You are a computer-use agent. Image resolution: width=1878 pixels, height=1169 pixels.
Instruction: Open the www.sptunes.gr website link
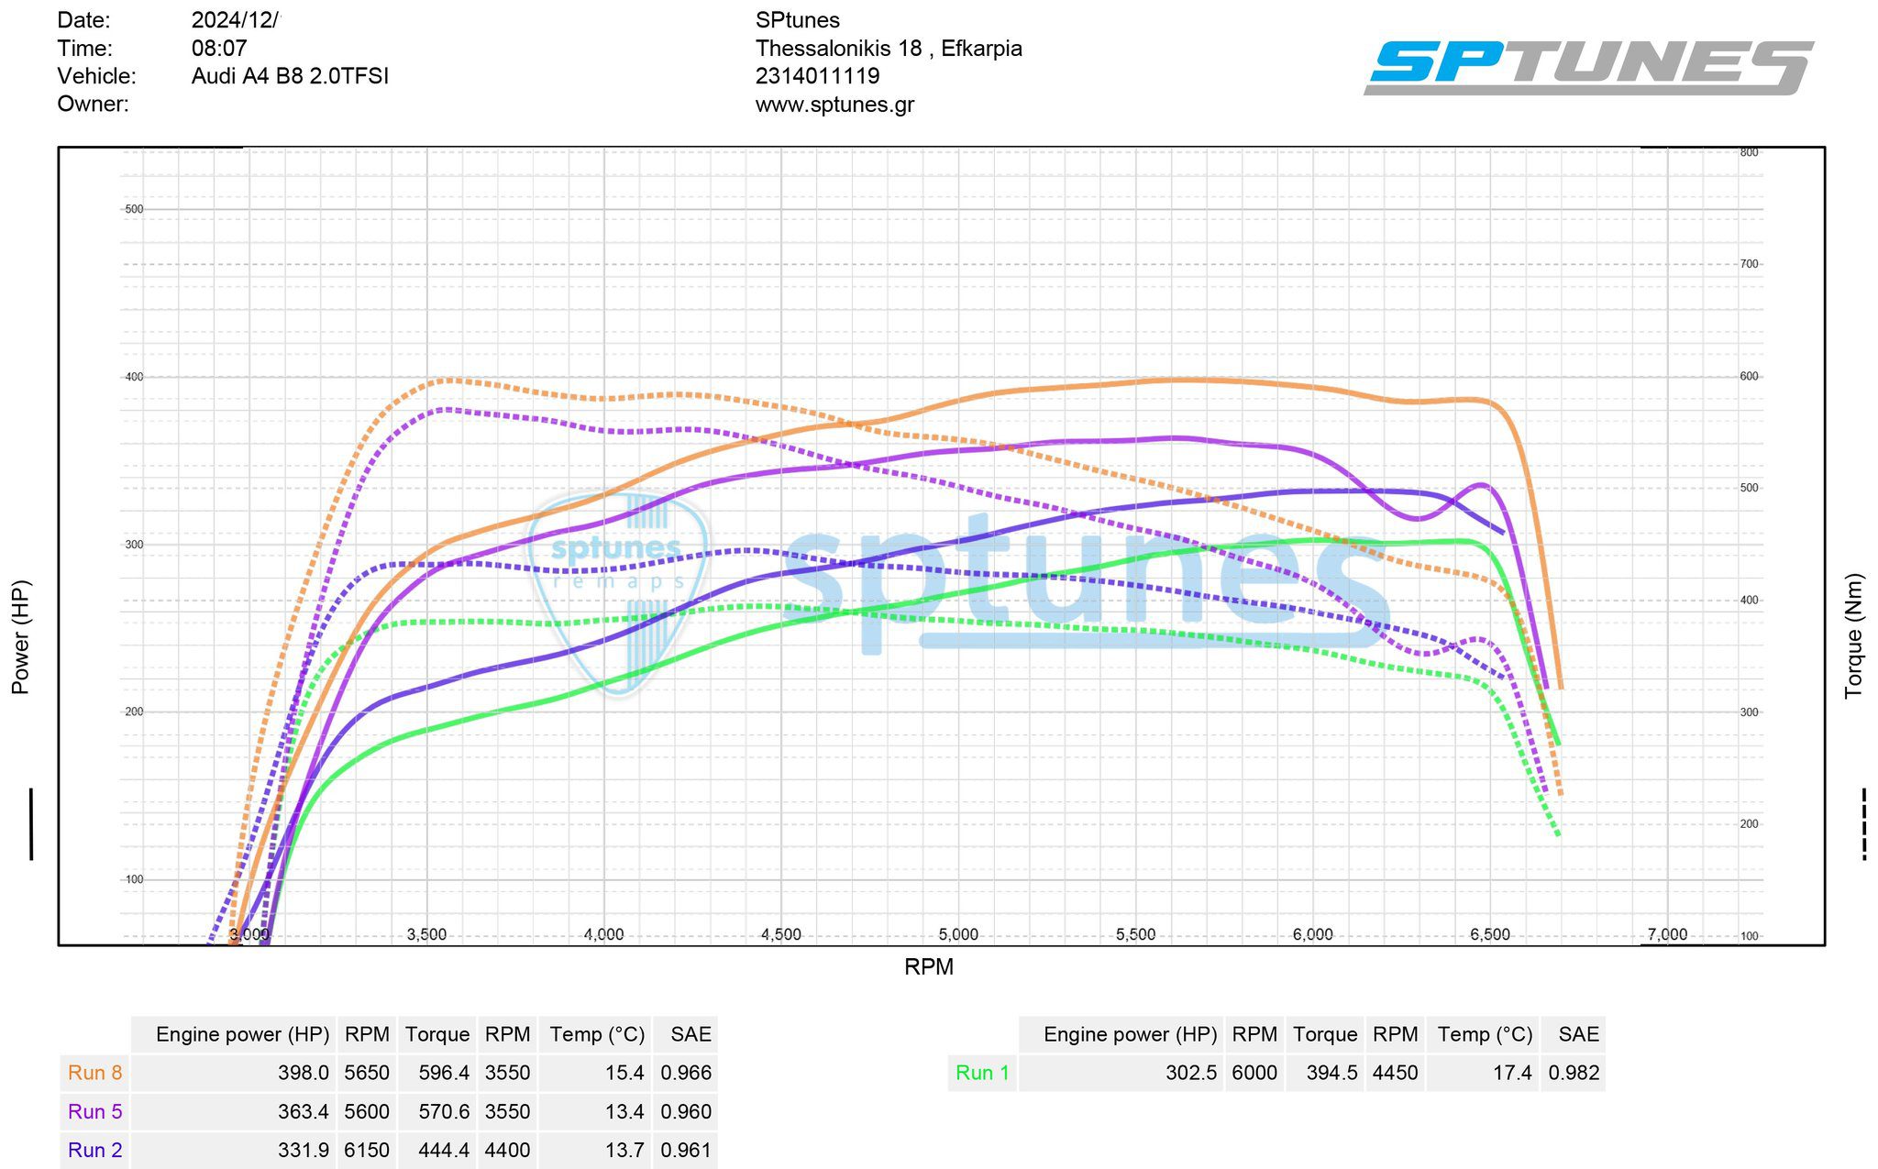pyautogui.click(x=834, y=105)
